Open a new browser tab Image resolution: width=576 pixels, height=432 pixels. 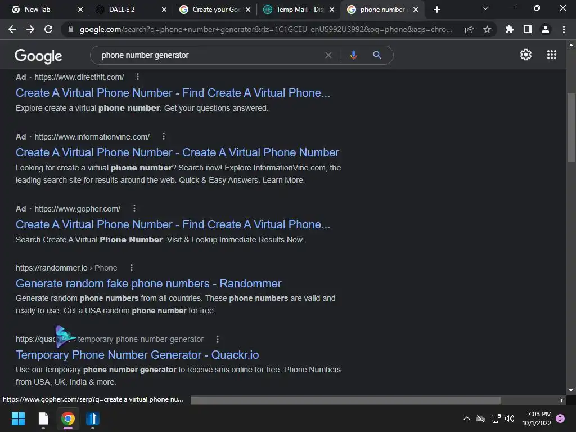(436, 10)
